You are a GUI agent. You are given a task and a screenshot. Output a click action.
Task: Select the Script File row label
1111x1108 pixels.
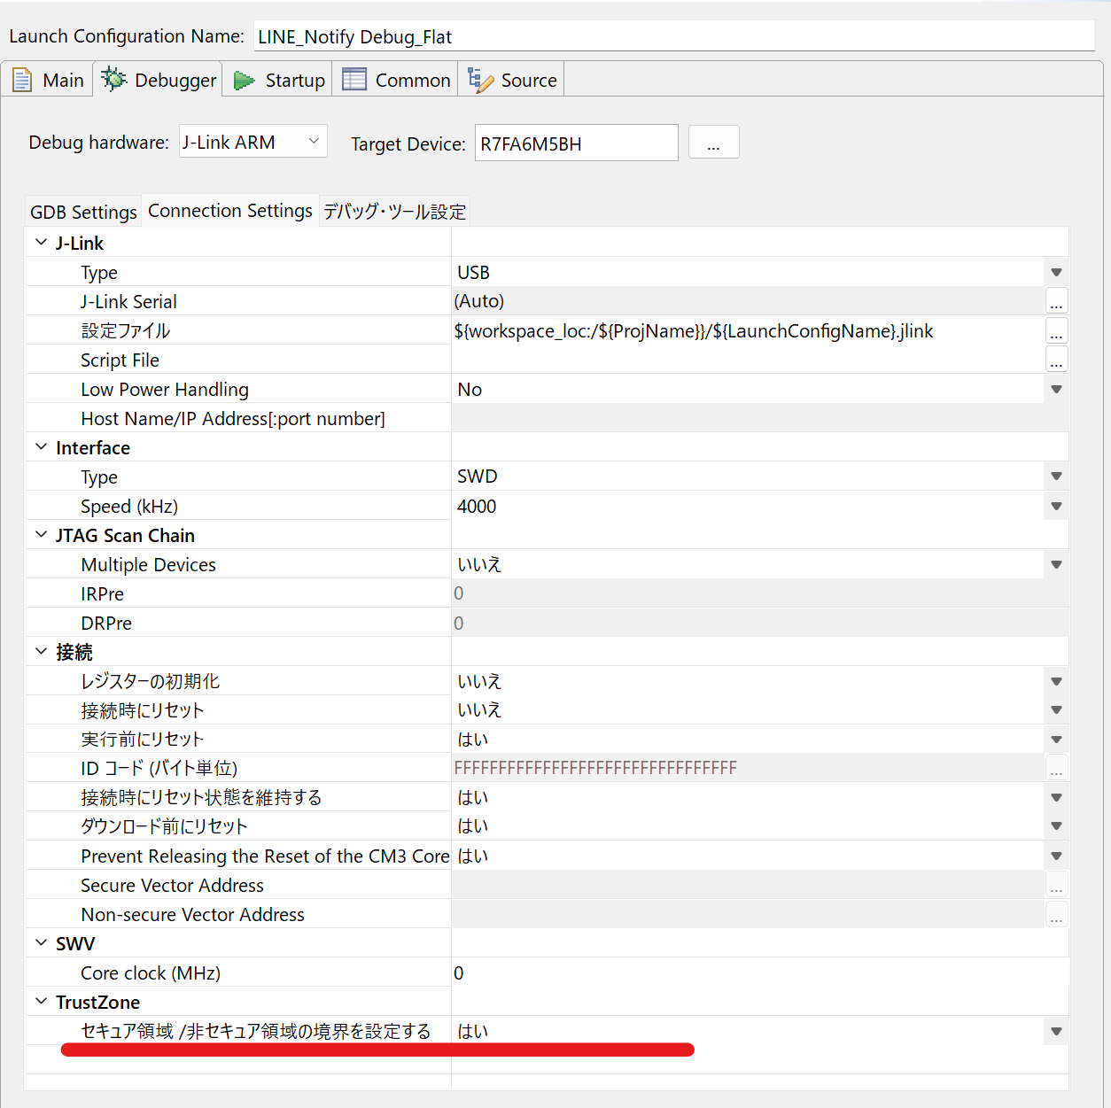pos(120,360)
